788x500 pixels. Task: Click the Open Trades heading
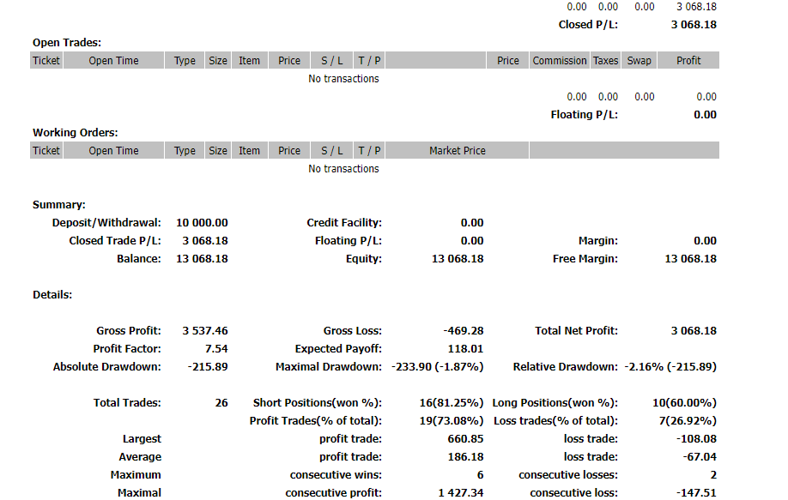pyautogui.click(x=67, y=43)
